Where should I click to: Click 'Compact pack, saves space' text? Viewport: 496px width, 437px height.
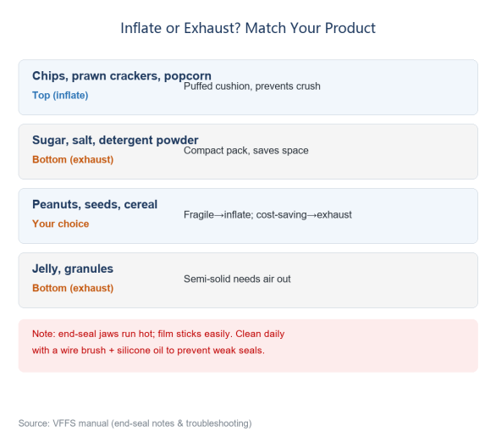(x=245, y=150)
